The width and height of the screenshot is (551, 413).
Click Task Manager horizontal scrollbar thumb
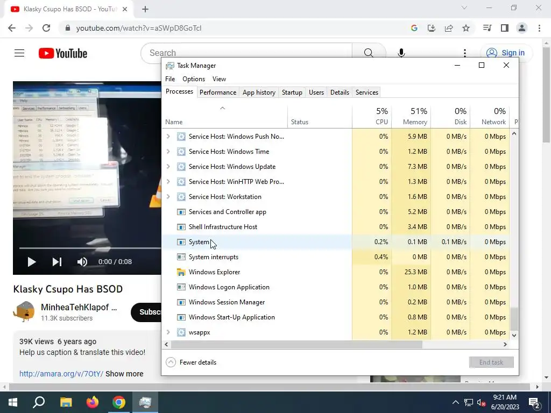point(296,345)
